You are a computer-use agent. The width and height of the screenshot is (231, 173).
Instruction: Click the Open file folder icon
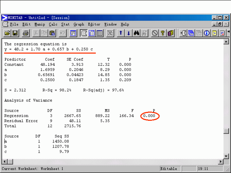tap(7, 33)
